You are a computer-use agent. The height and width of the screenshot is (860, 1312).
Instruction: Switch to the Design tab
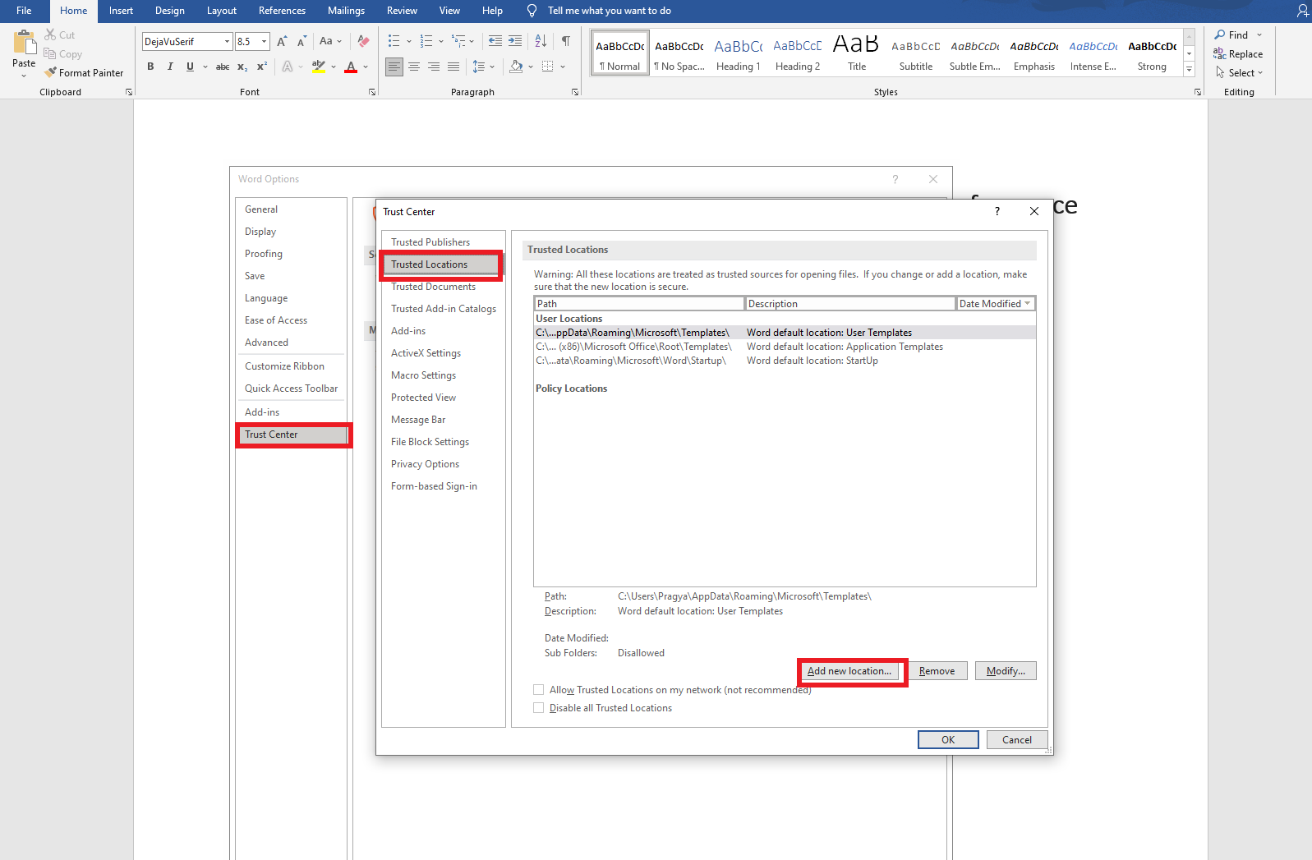click(170, 11)
